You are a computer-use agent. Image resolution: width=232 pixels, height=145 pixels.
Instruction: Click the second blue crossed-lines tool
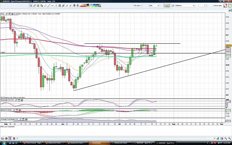[x=71, y=6]
